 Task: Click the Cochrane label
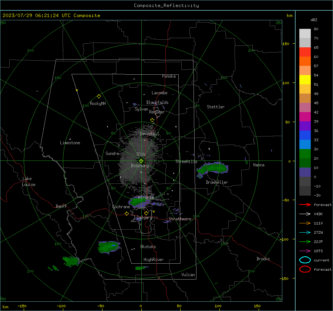point(121,207)
